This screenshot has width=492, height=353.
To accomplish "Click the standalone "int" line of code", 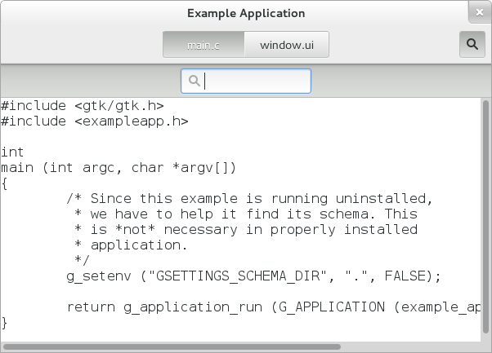I will pyautogui.click(x=12, y=152).
